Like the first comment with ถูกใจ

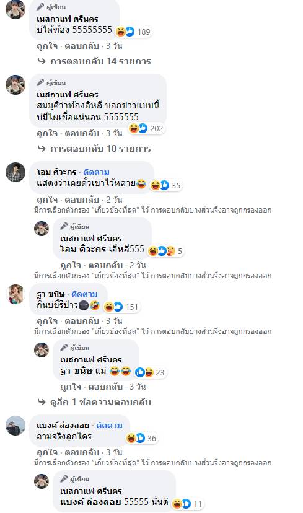(x=48, y=46)
